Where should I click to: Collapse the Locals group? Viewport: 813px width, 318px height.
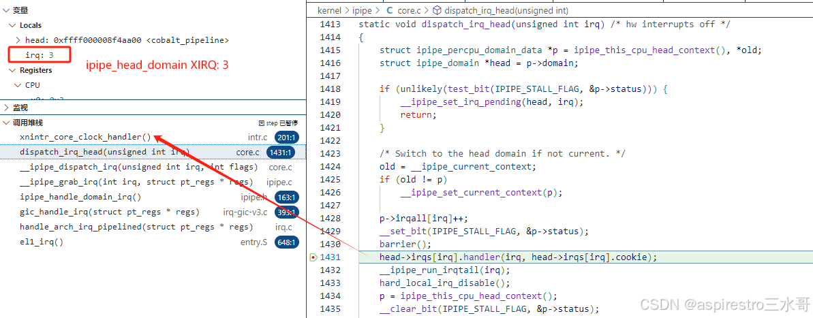click(12, 25)
